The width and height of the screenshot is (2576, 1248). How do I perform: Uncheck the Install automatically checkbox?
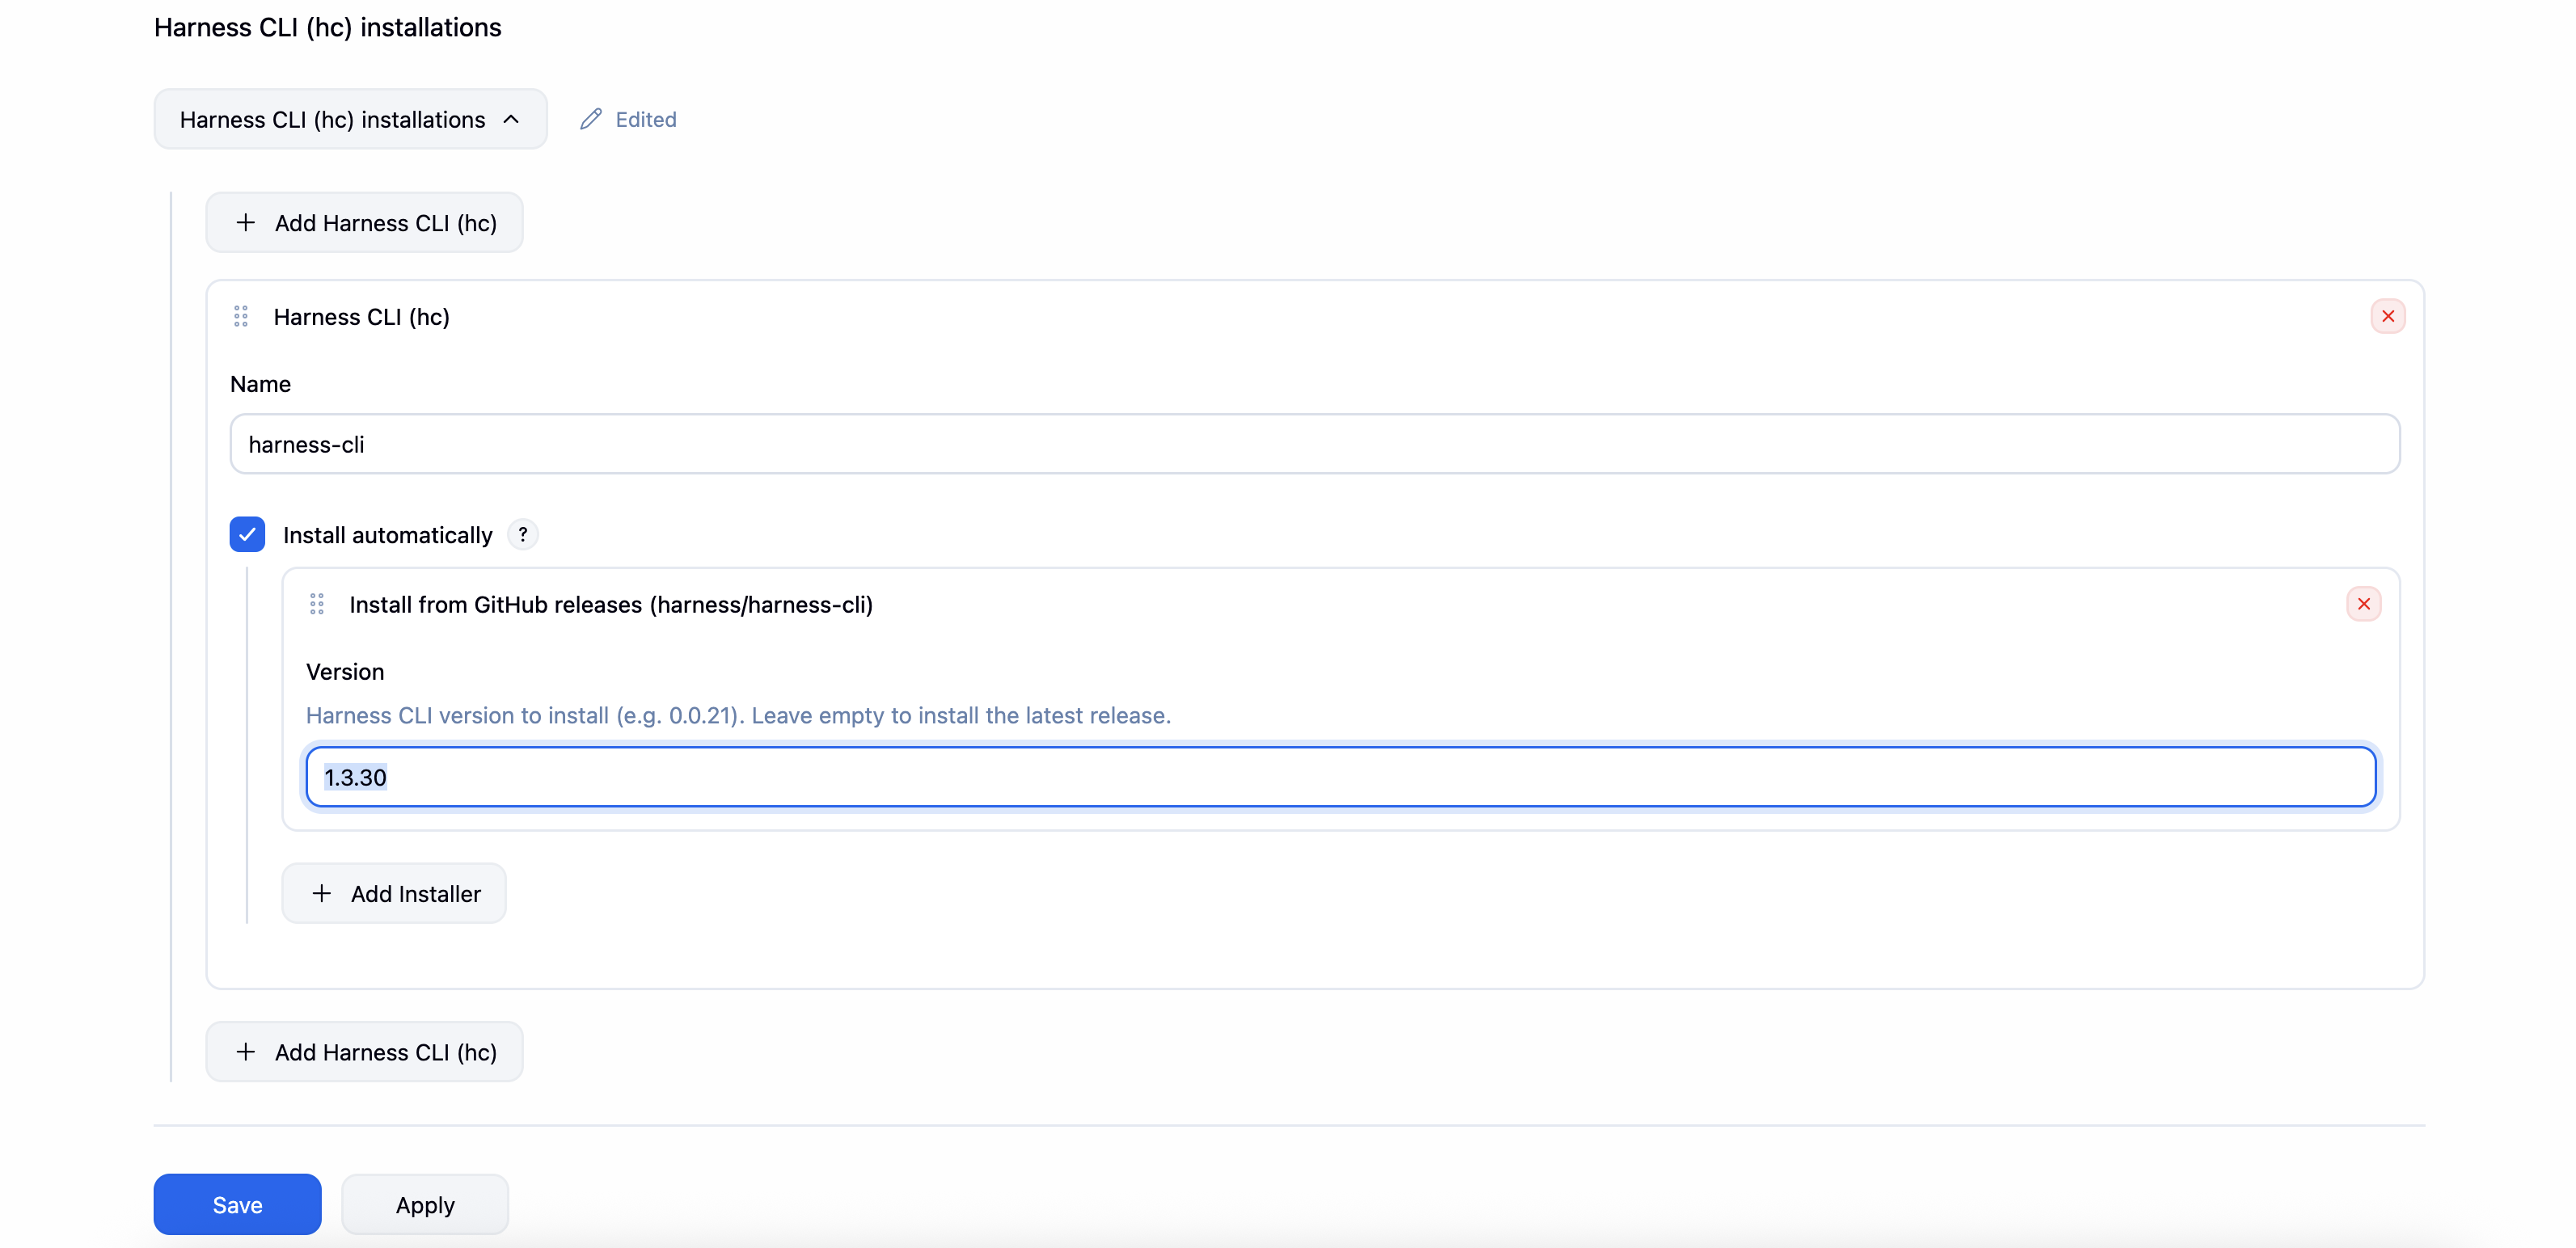pos(247,534)
